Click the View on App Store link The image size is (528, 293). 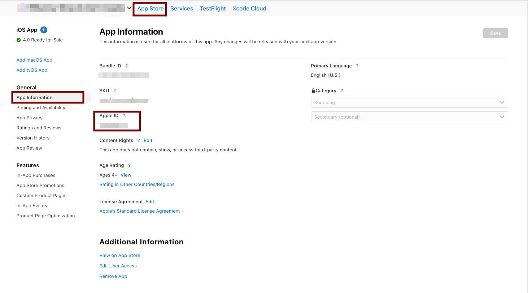[120, 256]
